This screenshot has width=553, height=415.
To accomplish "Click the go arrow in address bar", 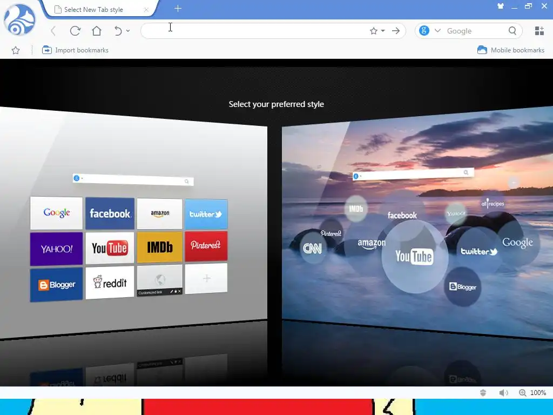I will pos(396,31).
